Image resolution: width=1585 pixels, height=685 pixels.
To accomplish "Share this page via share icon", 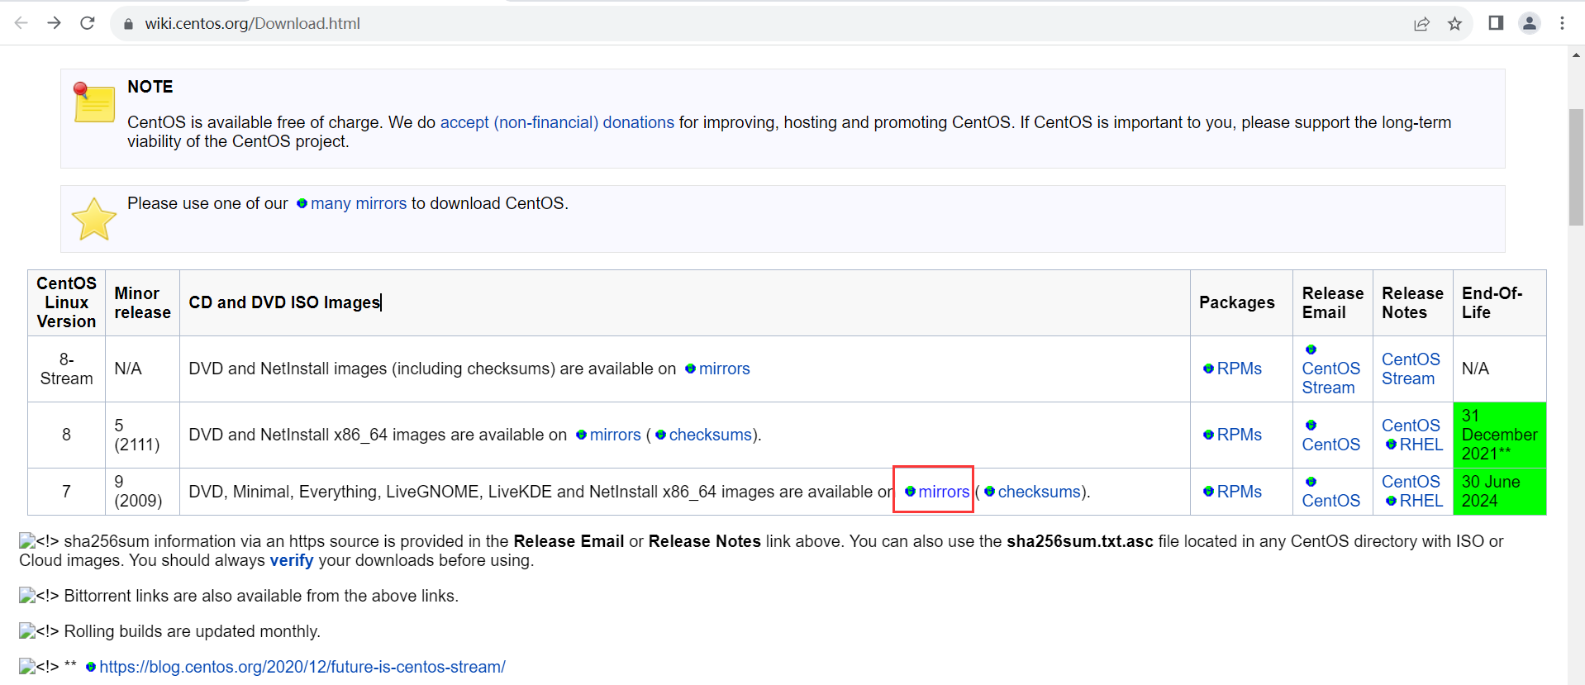I will pyautogui.click(x=1421, y=24).
